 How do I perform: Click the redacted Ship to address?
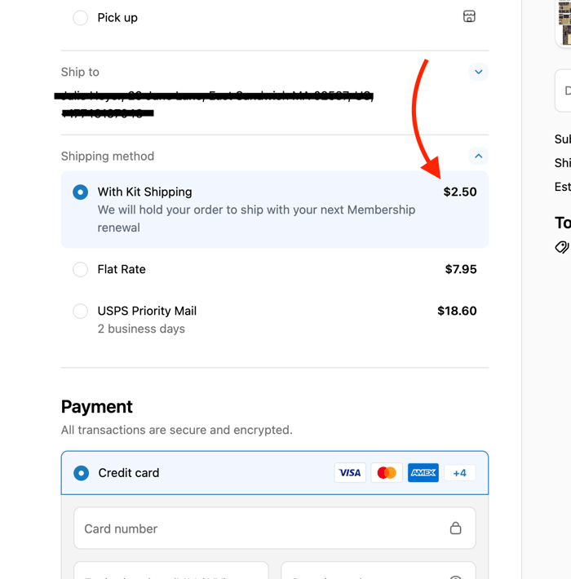(212, 104)
